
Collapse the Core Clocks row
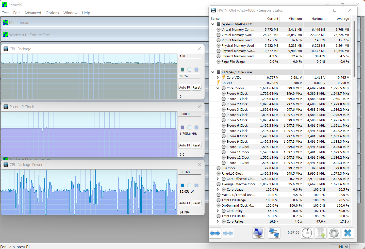218,88
